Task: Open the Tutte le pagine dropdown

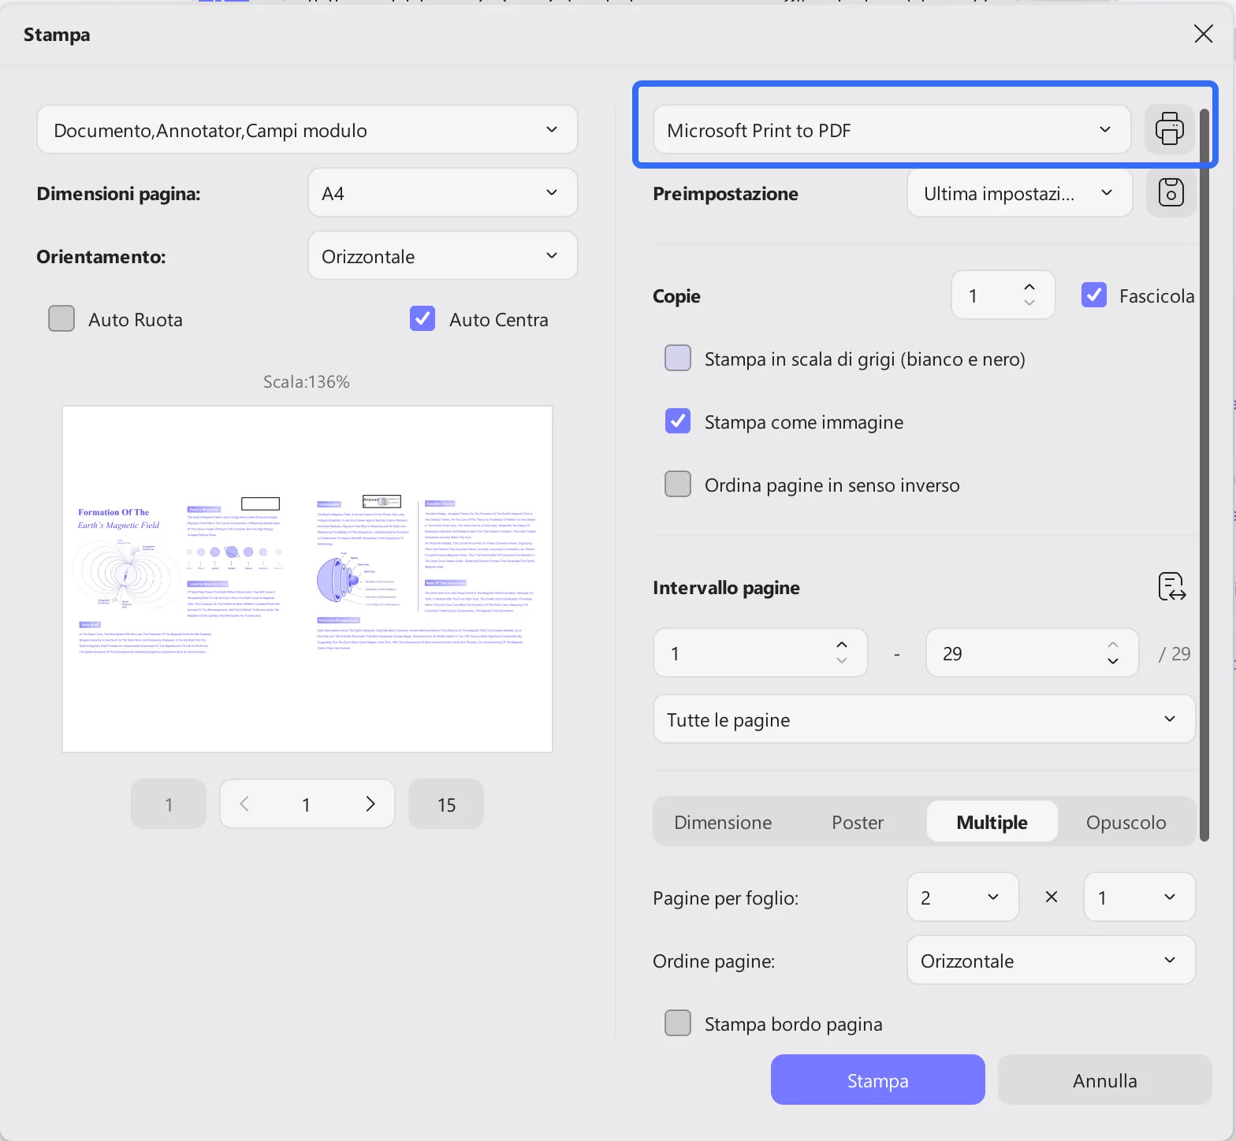Action: [924, 719]
